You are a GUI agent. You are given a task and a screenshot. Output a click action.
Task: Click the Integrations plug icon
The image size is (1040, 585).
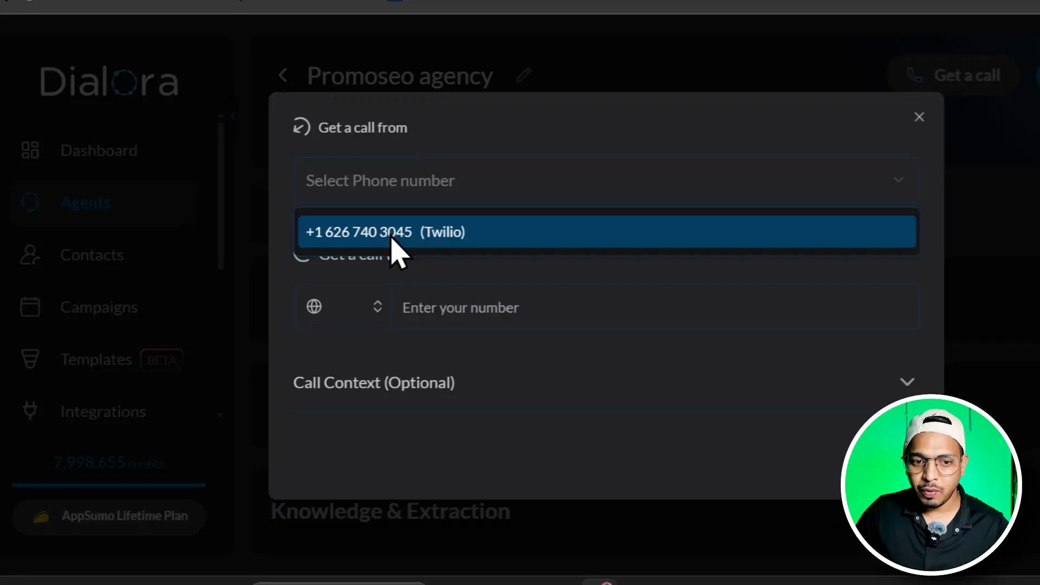(x=30, y=411)
